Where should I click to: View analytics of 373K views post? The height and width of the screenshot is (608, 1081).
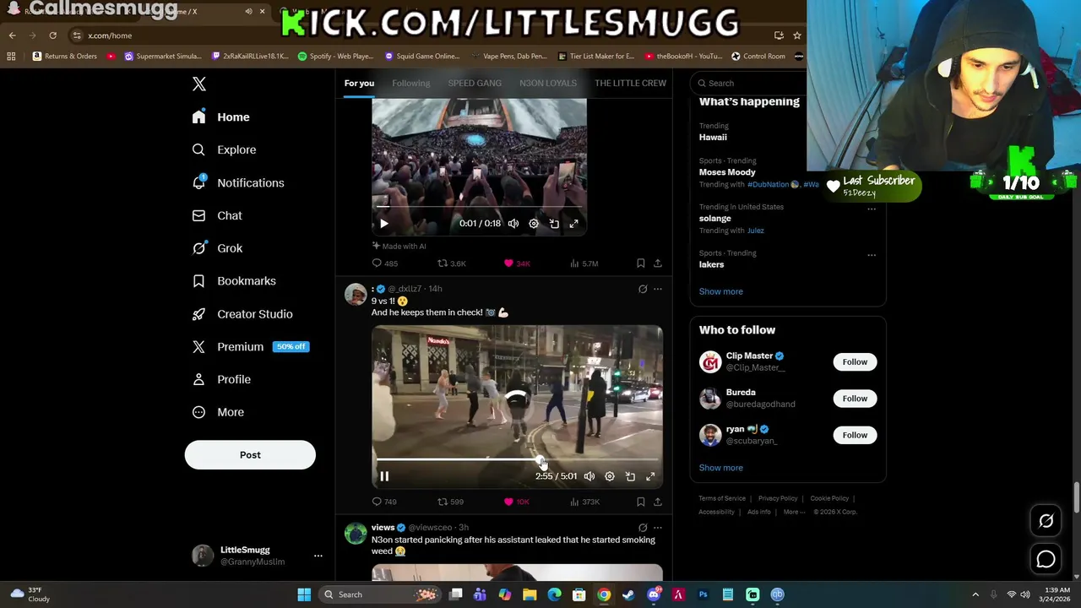pos(584,502)
